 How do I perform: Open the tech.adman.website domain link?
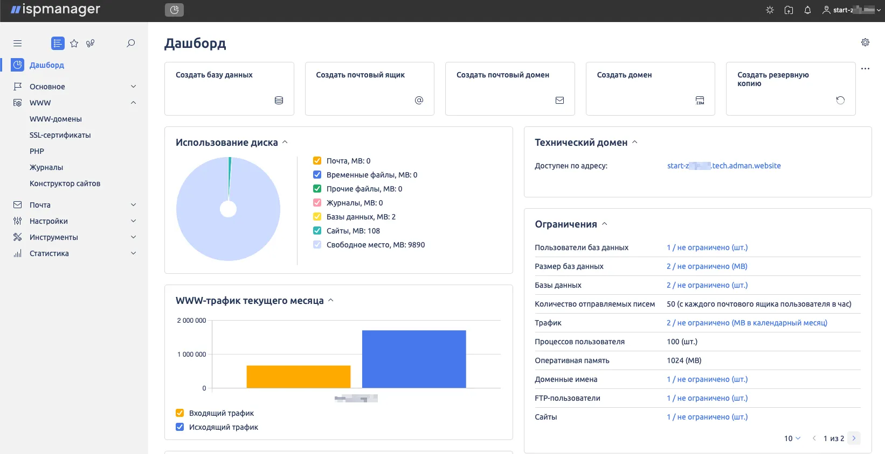(x=724, y=166)
